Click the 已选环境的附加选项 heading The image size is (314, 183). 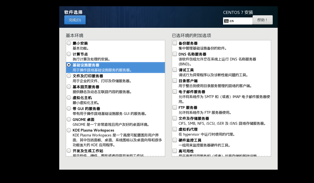point(191,36)
